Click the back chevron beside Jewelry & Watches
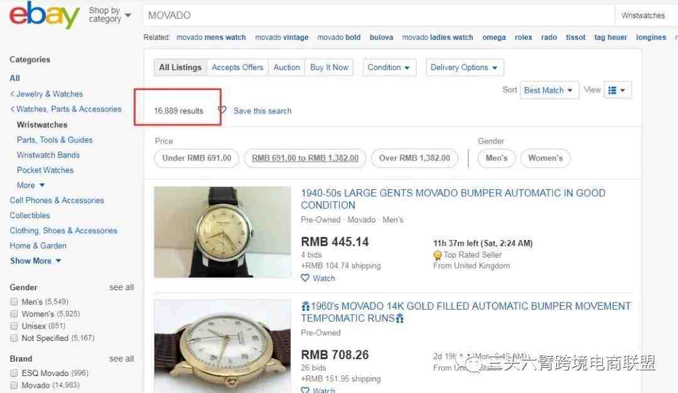This screenshot has height=393, width=678. (x=12, y=94)
